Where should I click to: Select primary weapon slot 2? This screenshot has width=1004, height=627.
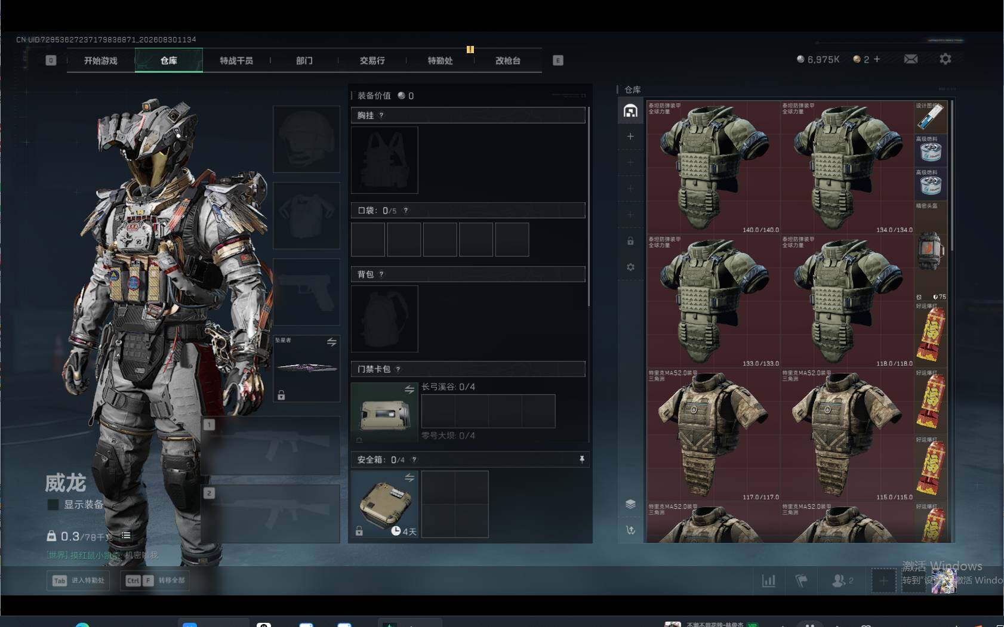pyautogui.click(x=270, y=514)
